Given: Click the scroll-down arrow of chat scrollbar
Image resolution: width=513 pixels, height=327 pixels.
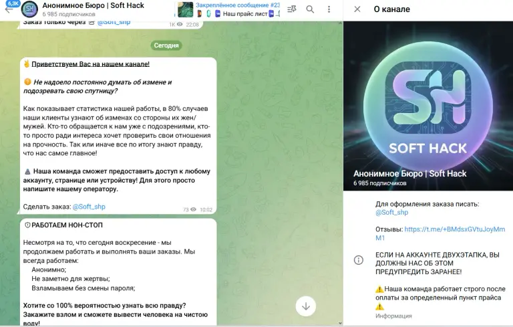Looking at the screenshot, I should tap(340, 323).
